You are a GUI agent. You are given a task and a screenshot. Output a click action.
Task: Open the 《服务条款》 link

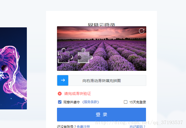point(91,102)
